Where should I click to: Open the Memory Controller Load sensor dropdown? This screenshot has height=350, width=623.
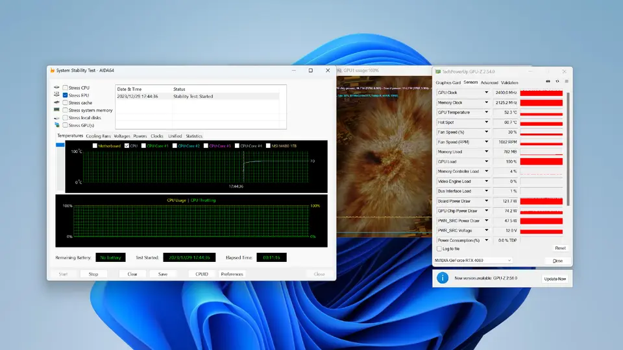click(x=486, y=171)
